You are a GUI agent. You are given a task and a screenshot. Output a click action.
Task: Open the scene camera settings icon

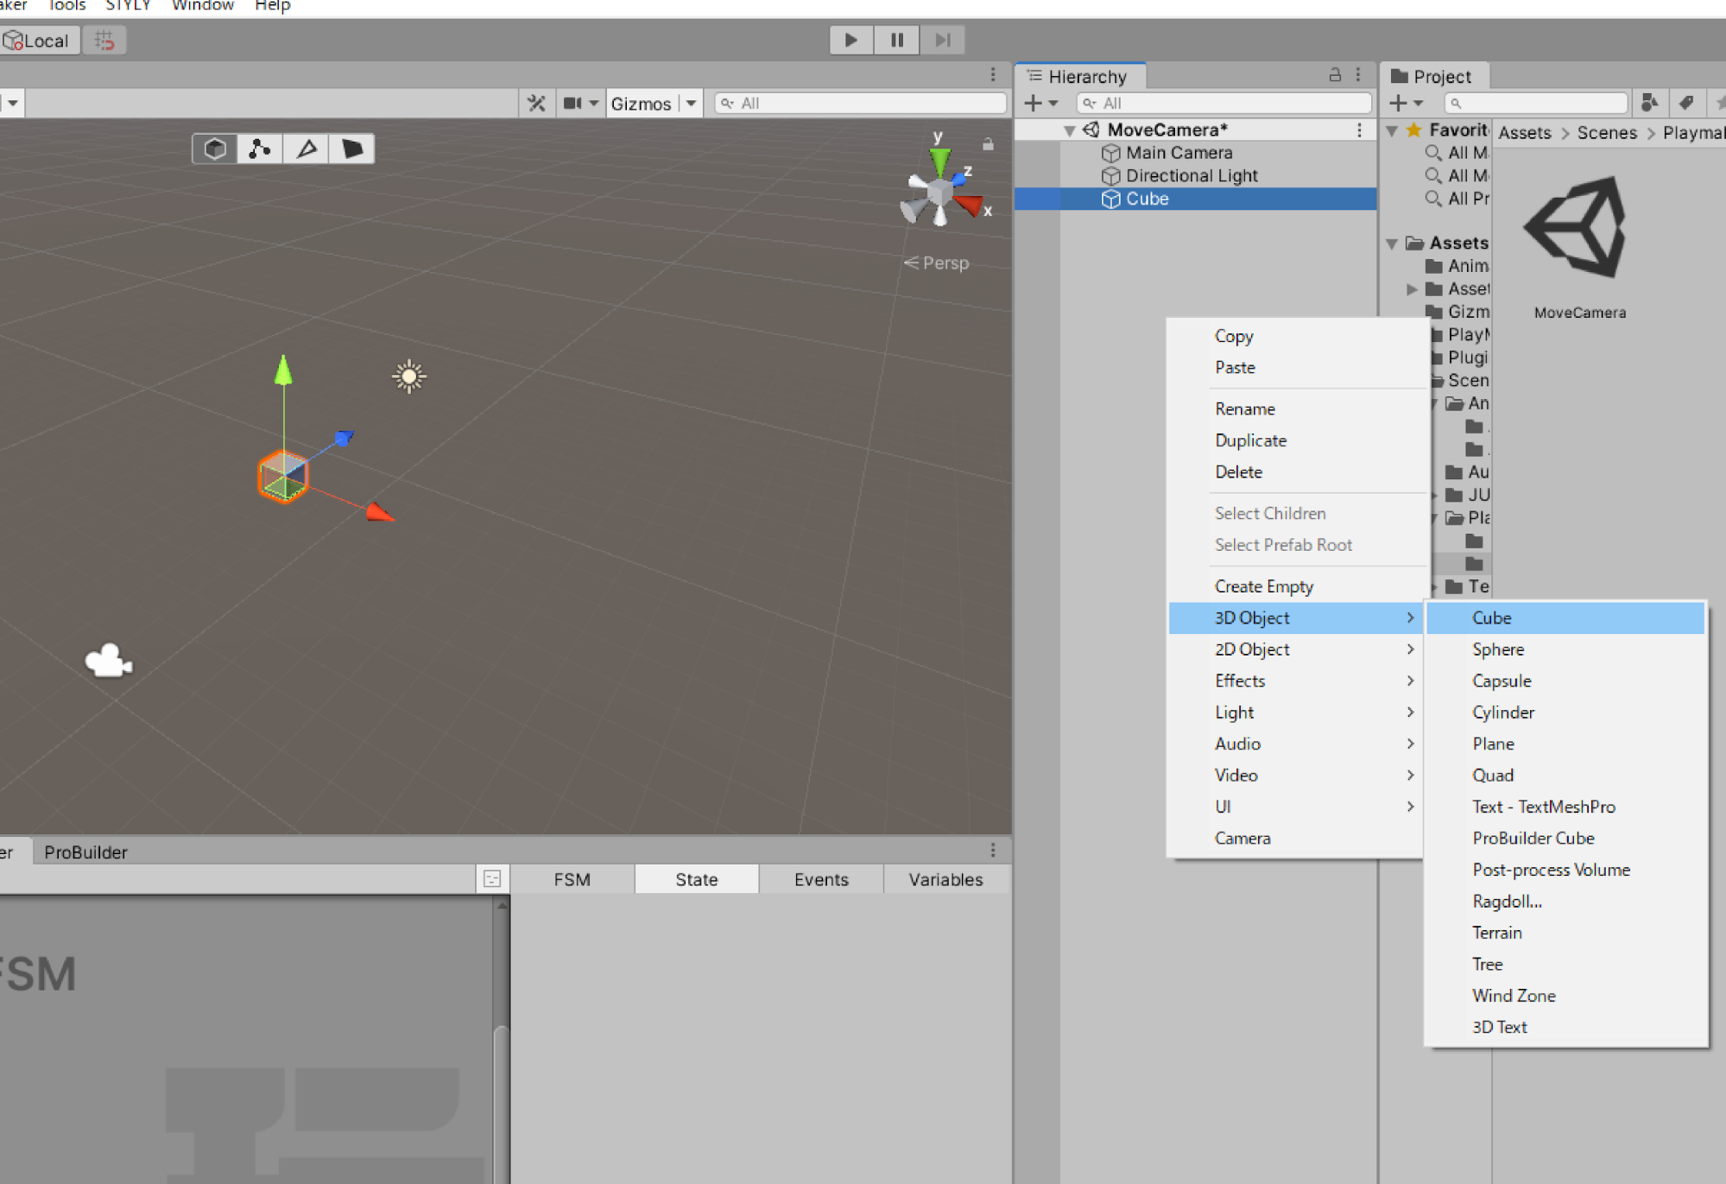tap(572, 104)
